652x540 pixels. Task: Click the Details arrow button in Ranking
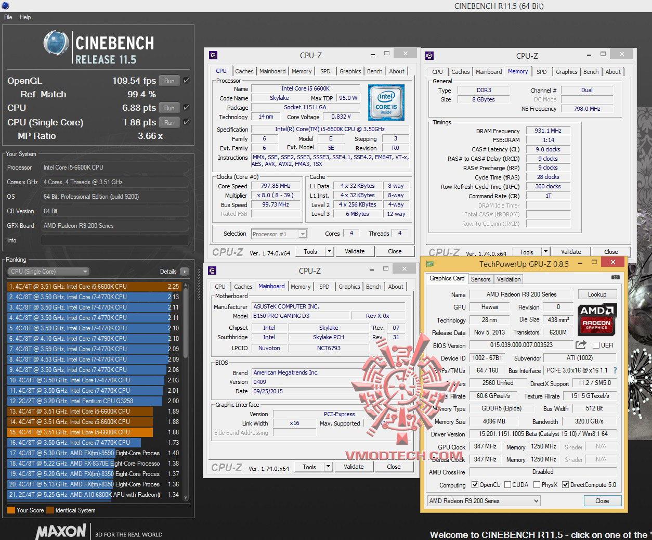pos(184,272)
